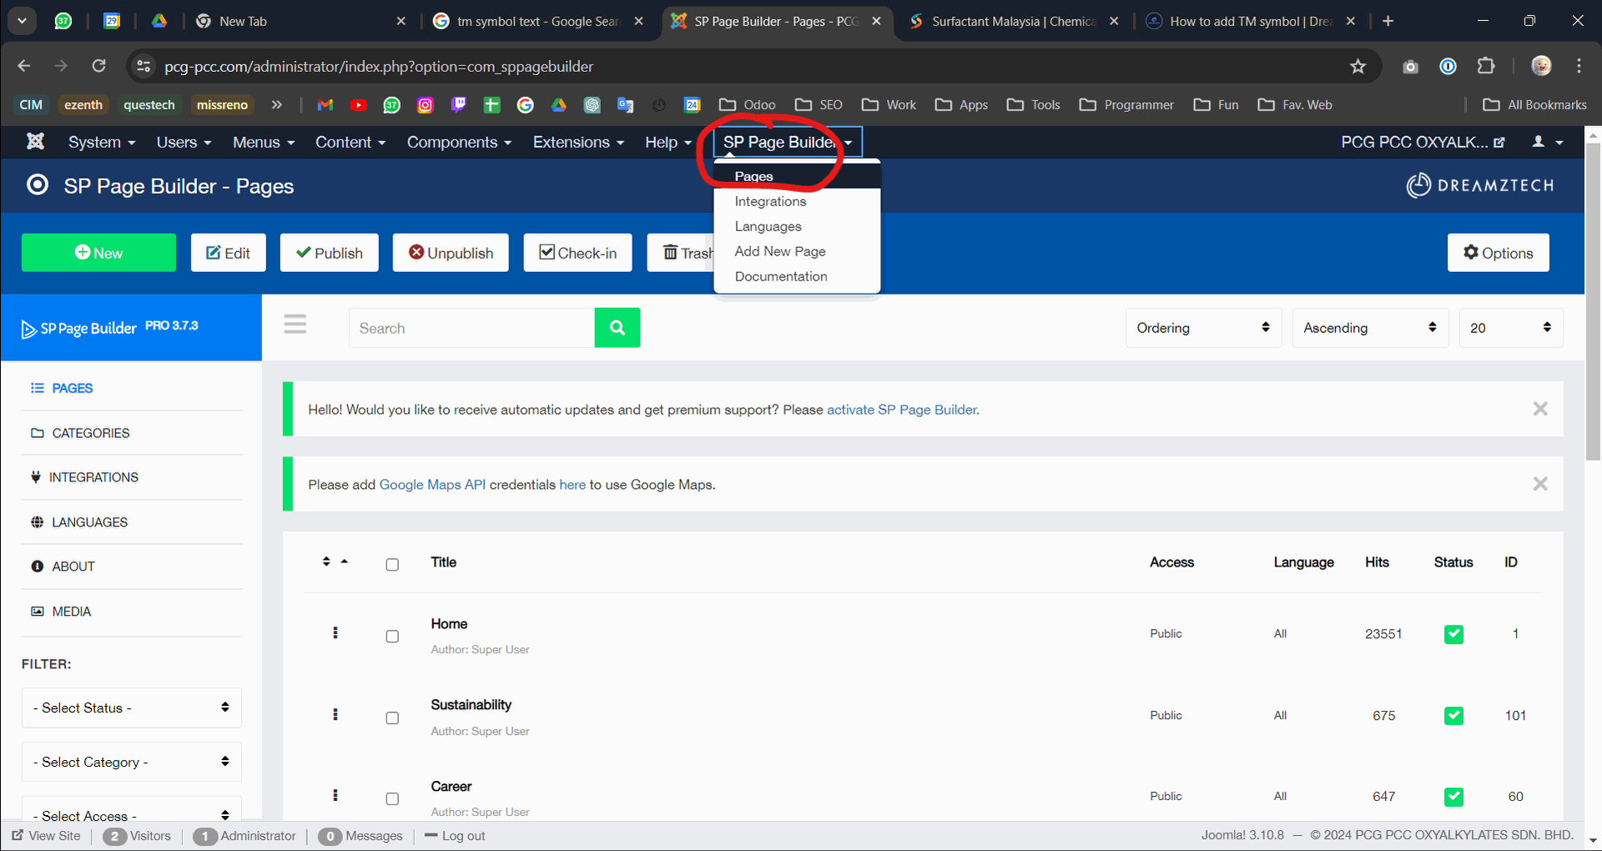This screenshot has height=851, width=1602.
Task: Open a new browser tab with plus
Action: pyautogui.click(x=1388, y=21)
